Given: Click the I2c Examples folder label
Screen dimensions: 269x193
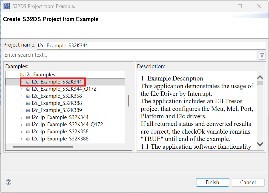Looking at the screenshot, I should pos(40,74).
